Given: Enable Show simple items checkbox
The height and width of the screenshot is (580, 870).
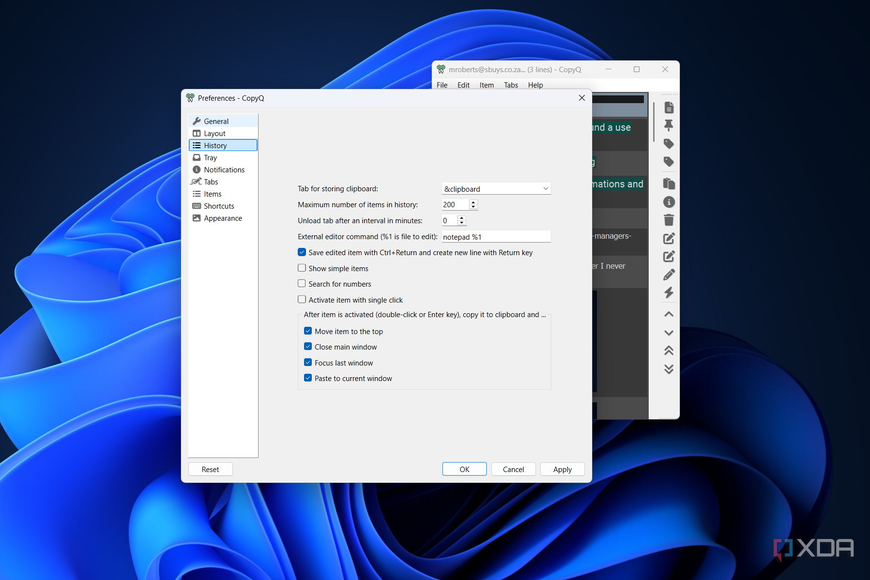Looking at the screenshot, I should (x=302, y=268).
